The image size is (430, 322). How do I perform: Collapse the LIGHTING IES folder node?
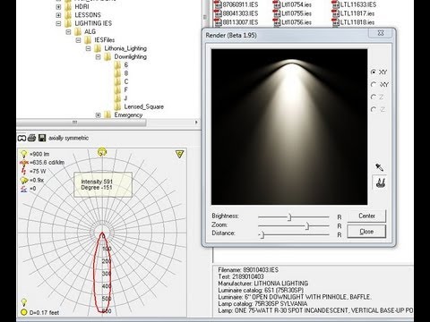[58, 23]
